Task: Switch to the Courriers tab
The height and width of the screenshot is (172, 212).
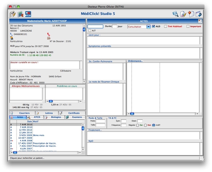Action: click(22, 113)
